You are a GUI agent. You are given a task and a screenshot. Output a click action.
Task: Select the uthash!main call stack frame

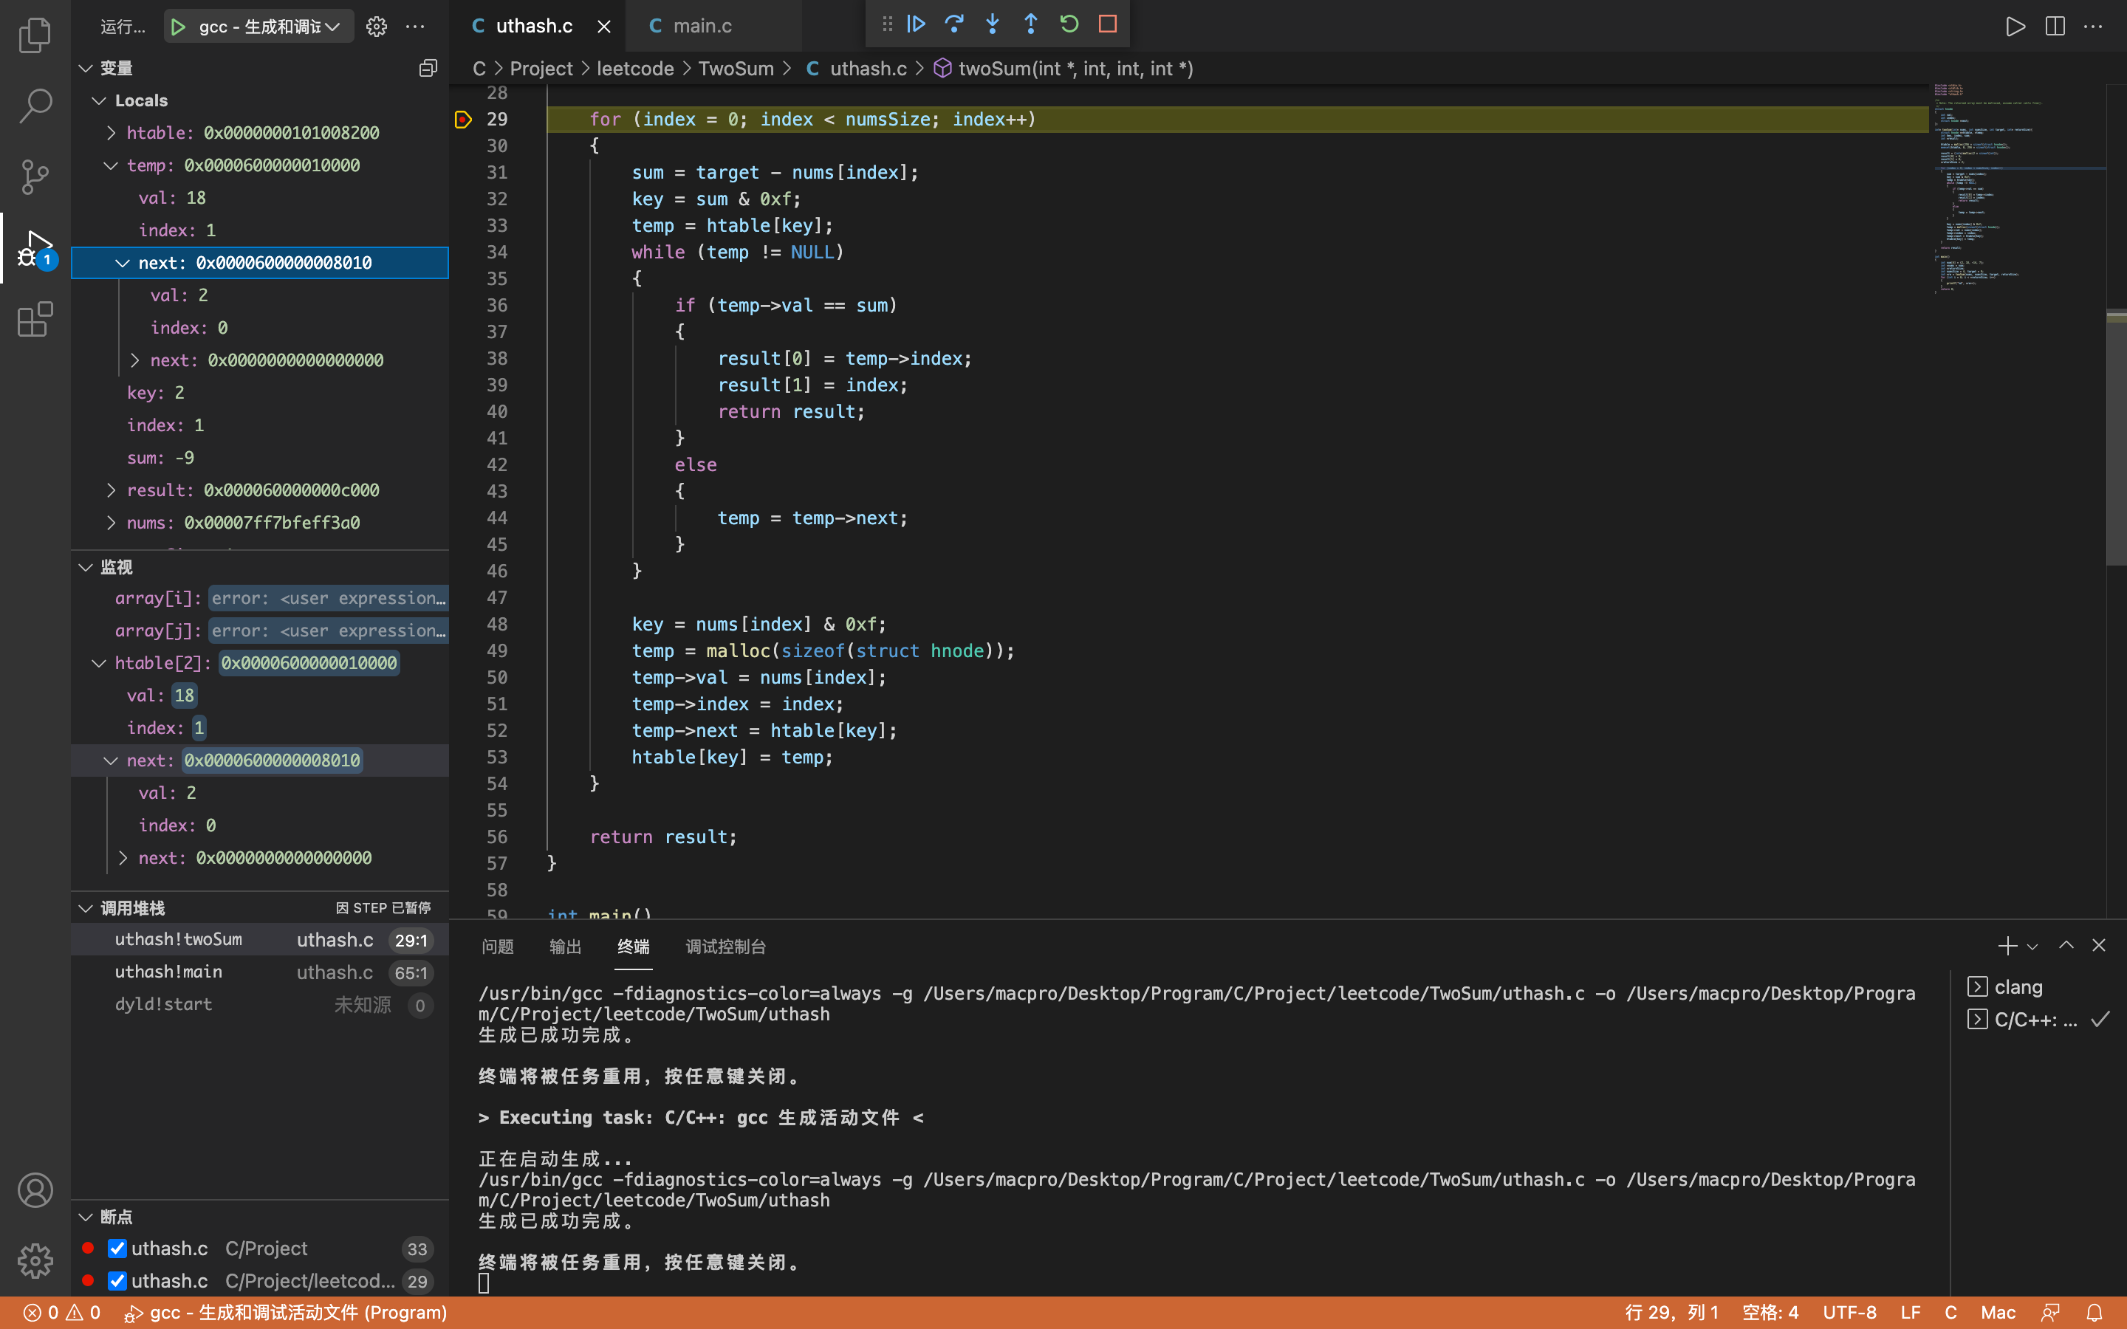click(x=168, y=971)
